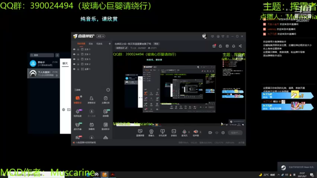Select the 聊天 tab in QQ window
The width and height of the screenshot is (317, 178).
pos(65,63)
